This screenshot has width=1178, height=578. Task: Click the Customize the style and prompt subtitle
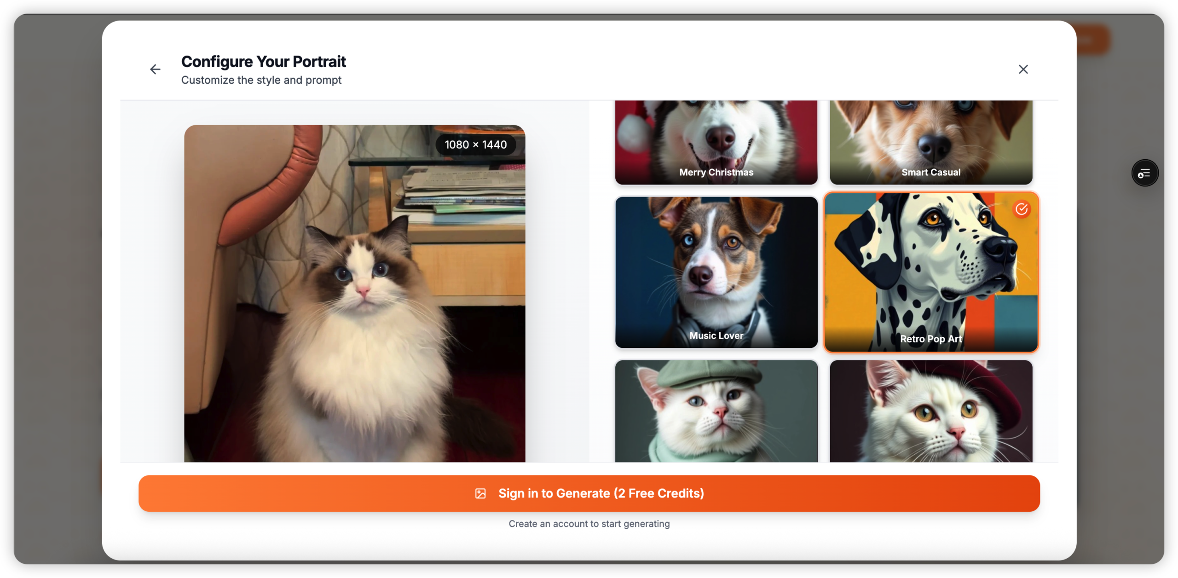tap(261, 80)
